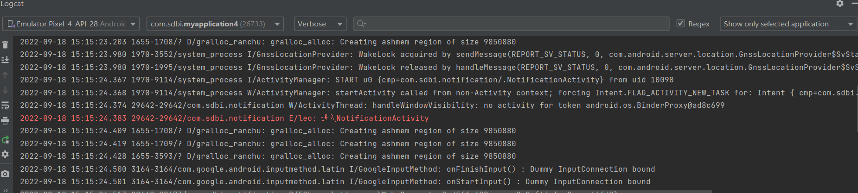Screen dimensions: 858x193
Task: Click the startActivity called from non-Activity log line
Action: [438, 93]
